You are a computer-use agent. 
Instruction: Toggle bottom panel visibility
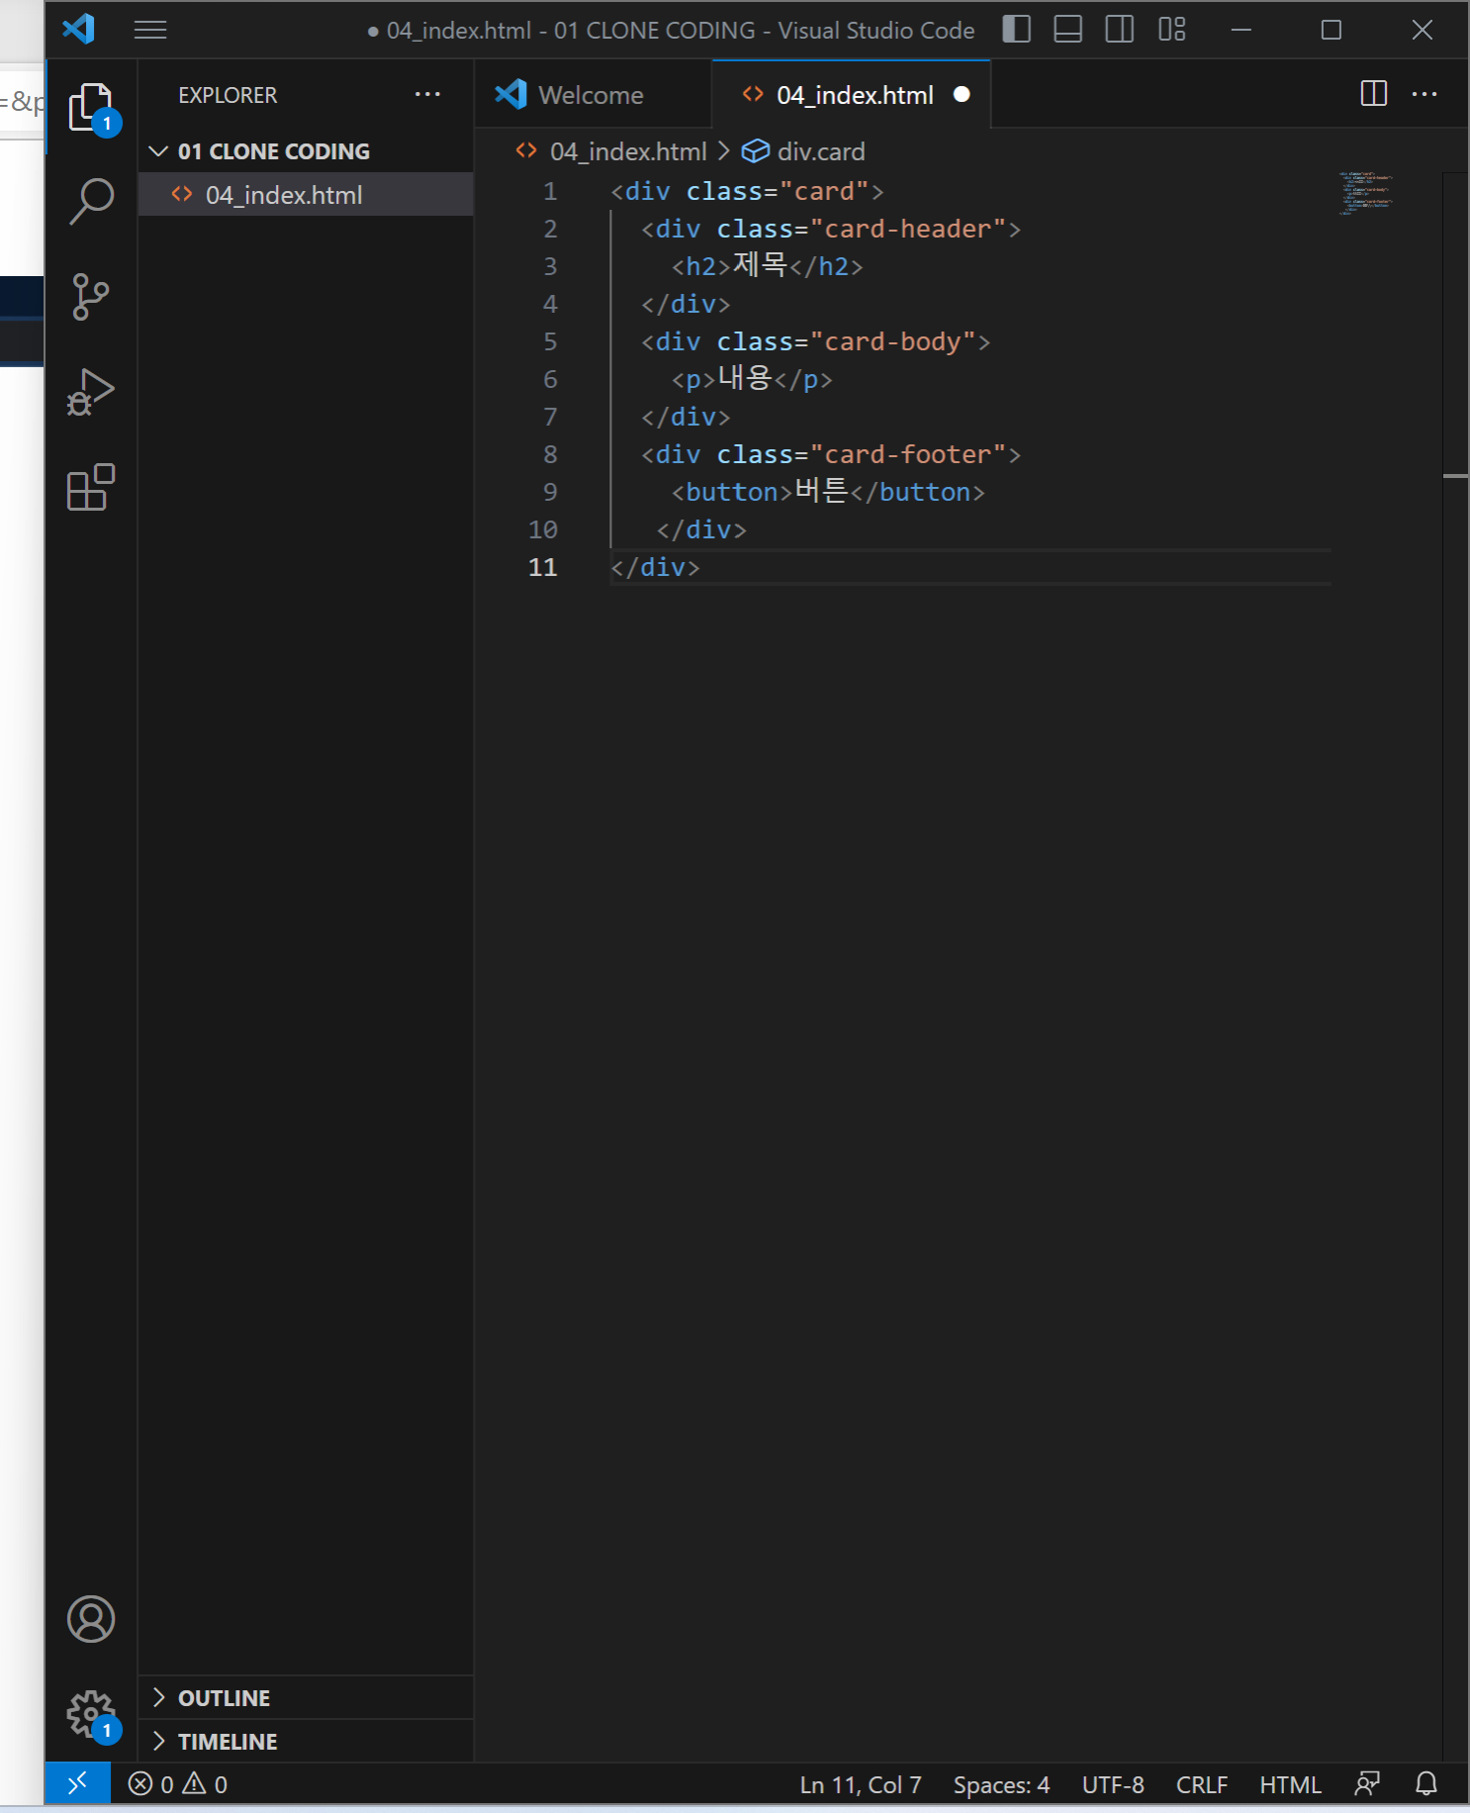pyautogui.click(x=1068, y=30)
